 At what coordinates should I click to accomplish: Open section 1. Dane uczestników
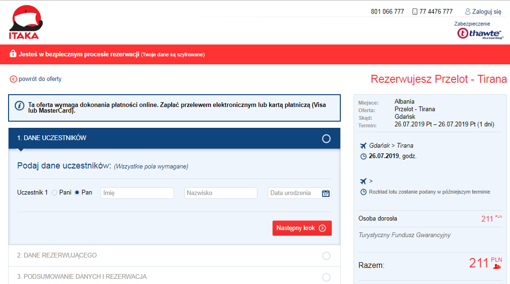click(174, 138)
